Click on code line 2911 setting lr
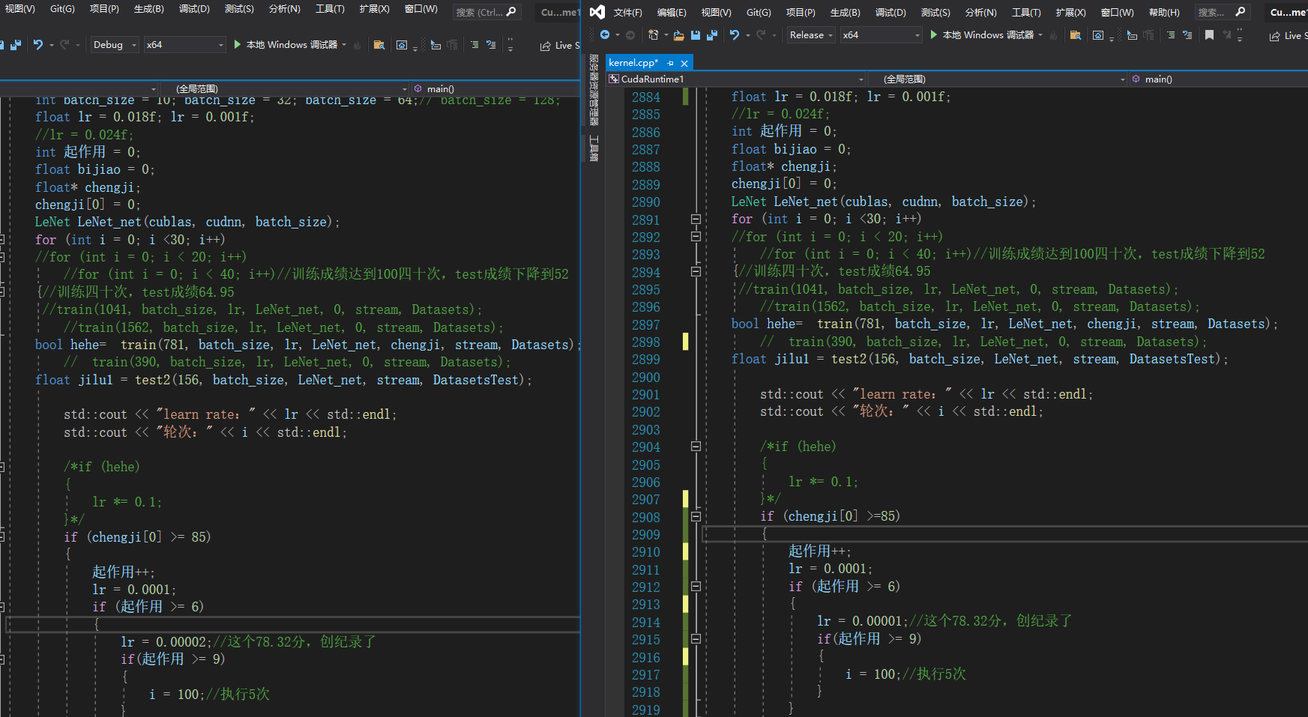This screenshot has height=717, width=1308. pos(831,569)
